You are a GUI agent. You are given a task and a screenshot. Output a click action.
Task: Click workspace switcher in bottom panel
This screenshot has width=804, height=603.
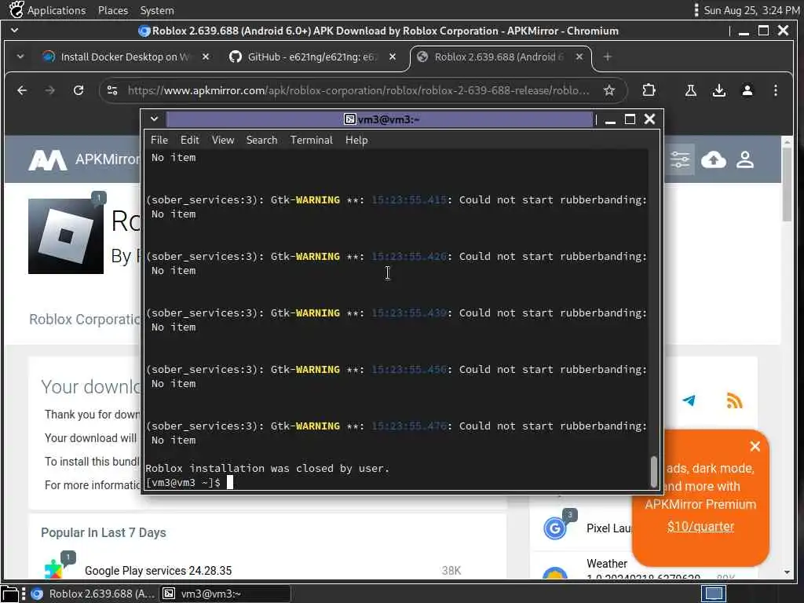tap(714, 594)
